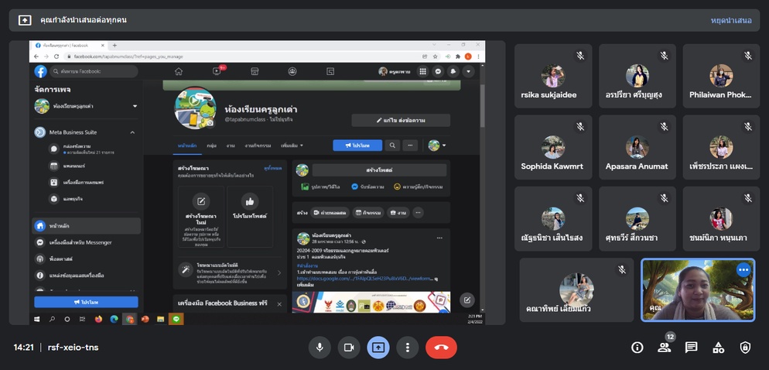Open Meet more options menu
Viewport: 769px width, 370px height.
(x=407, y=348)
